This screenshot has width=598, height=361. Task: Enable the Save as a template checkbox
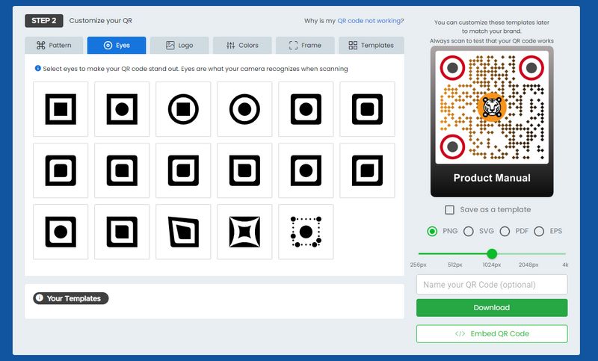pyautogui.click(x=449, y=210)
